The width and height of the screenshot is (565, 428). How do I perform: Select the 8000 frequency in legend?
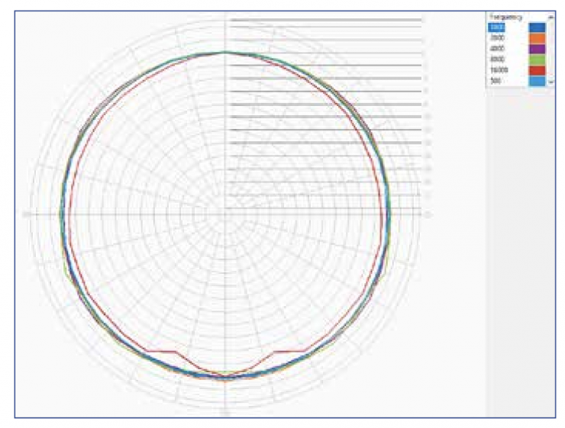(497, 59)
